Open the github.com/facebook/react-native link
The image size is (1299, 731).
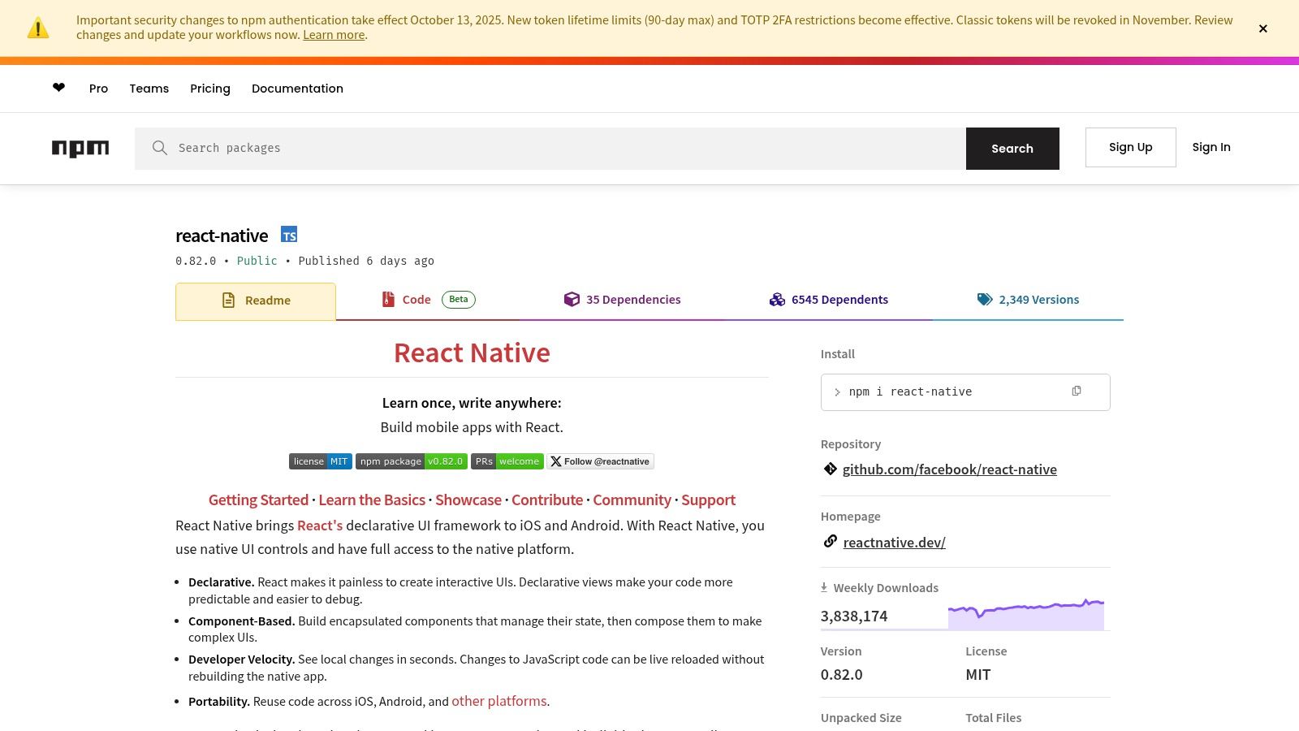tap(949, 469)
